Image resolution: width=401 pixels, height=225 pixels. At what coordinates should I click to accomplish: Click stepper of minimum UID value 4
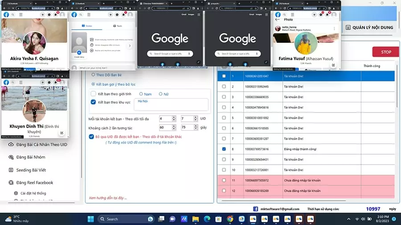[174, 118]
